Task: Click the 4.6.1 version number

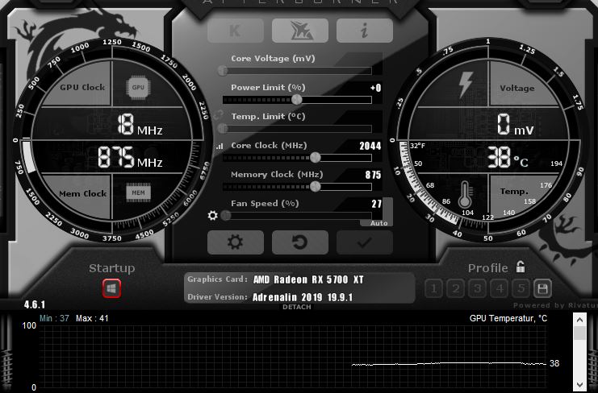Action: pyautogui.click(x=35, y=304)
